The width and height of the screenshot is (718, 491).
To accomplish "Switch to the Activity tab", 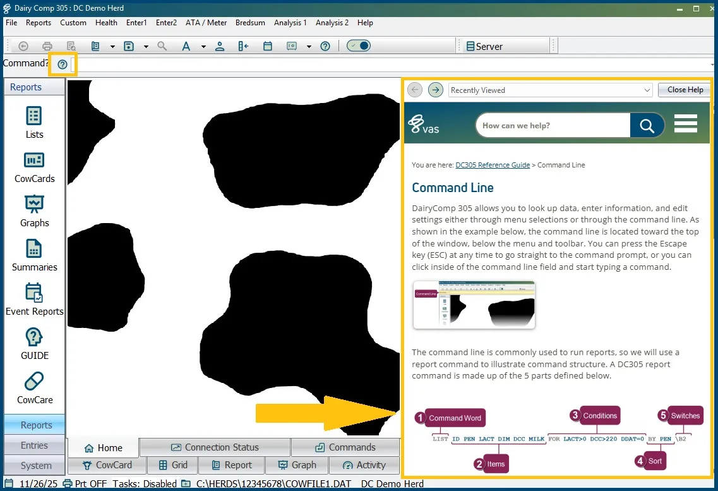I will click(x=364, y=465).
